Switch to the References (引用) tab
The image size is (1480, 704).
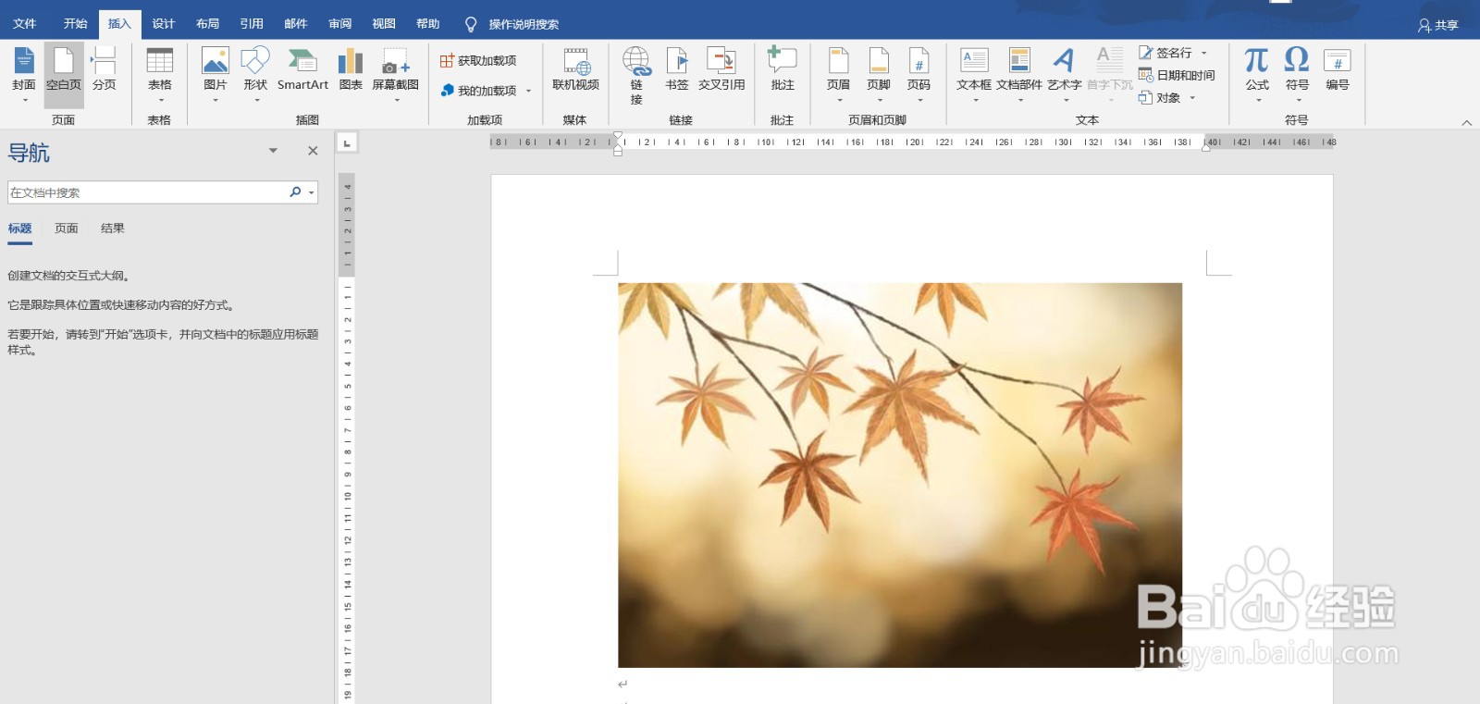(x=252, y=24)
